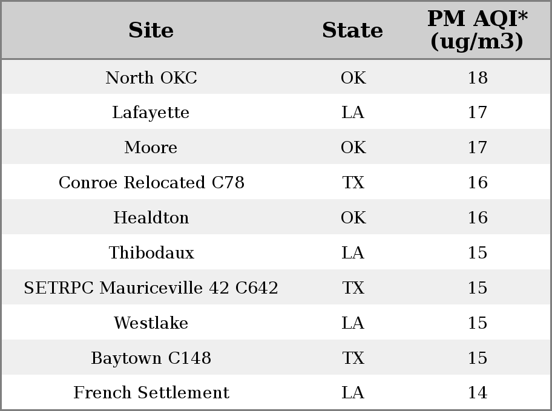The image size is (552, 411).
Task: Select SETRPC Mauriceville 42 C642 row
Action: tap(276, 287)
